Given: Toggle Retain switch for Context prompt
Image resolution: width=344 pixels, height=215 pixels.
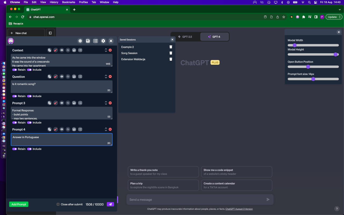Looking at the screenshot, I should pyautogui.click(x=15, y=70).
